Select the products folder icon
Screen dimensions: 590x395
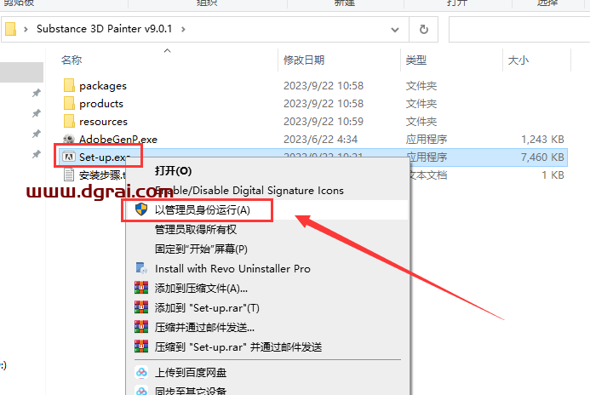(69, 104)
